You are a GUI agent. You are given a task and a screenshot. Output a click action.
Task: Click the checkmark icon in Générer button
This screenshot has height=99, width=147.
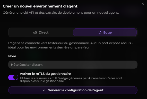click(x=44, y=90)
